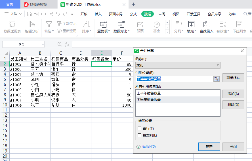Click the 关闭 button in dialog

pos(233,147)
